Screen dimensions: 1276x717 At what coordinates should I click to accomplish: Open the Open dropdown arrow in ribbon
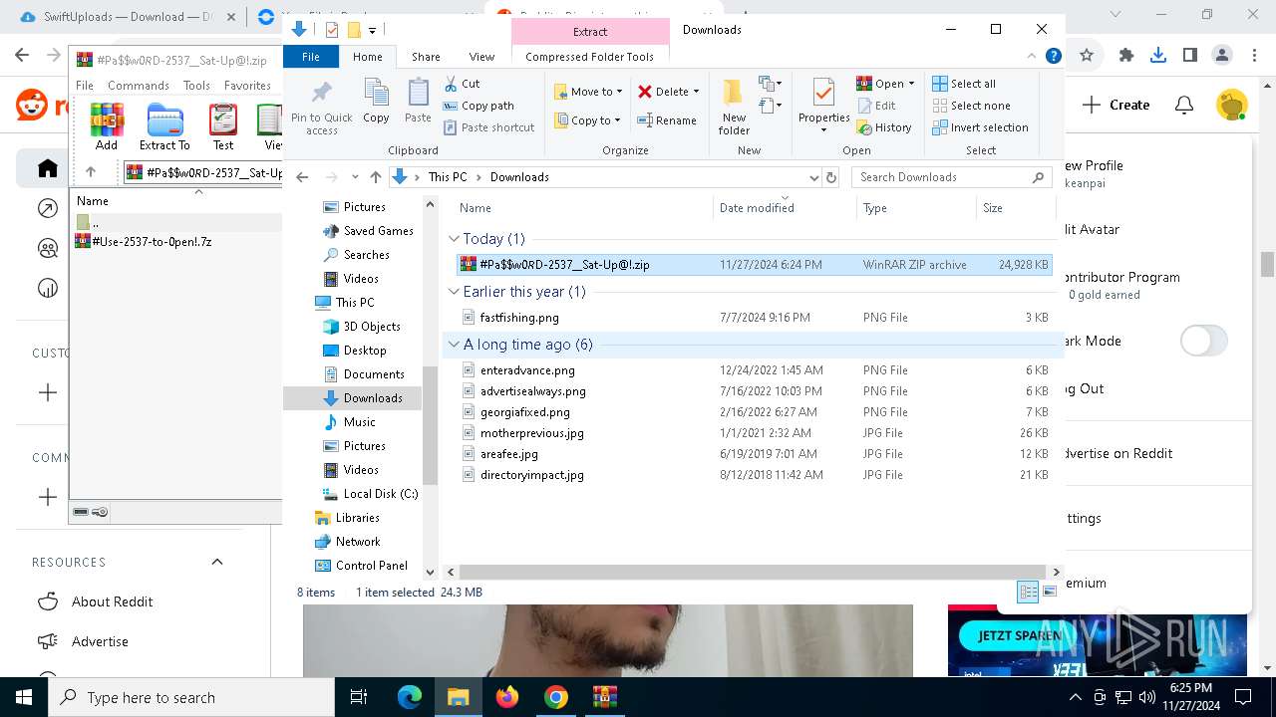point(911,84)
